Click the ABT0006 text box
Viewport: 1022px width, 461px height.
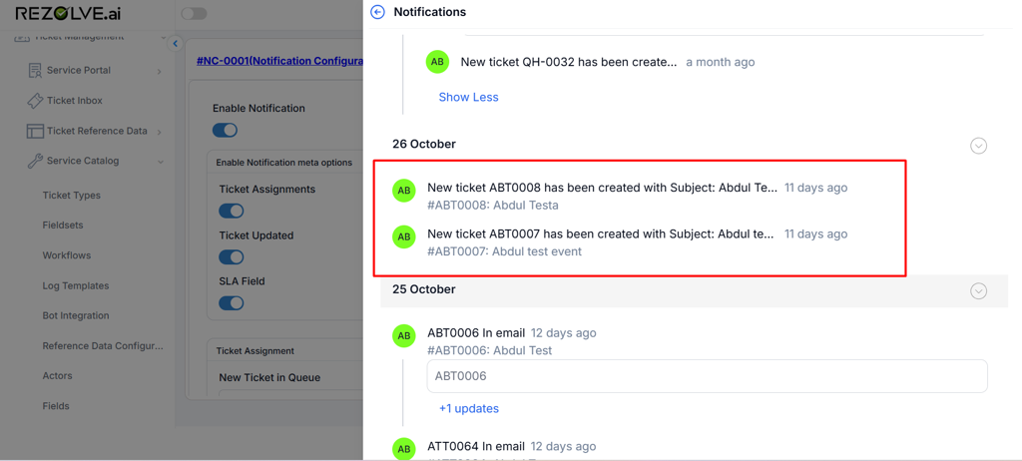(x=707, y=376)
